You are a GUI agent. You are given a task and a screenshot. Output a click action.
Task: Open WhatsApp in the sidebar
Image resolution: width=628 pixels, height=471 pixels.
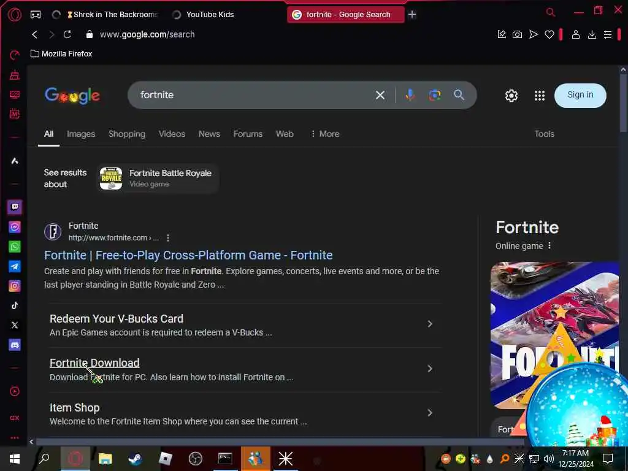click(15, 247)
